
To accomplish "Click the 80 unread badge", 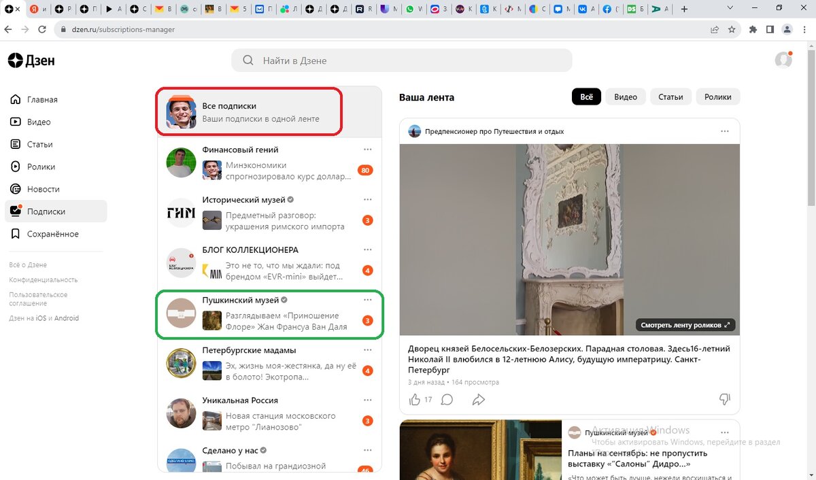I will (365, 170).
